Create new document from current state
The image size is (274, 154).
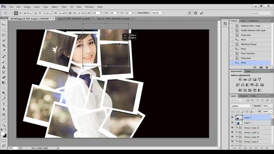click(x=255, y=67)
